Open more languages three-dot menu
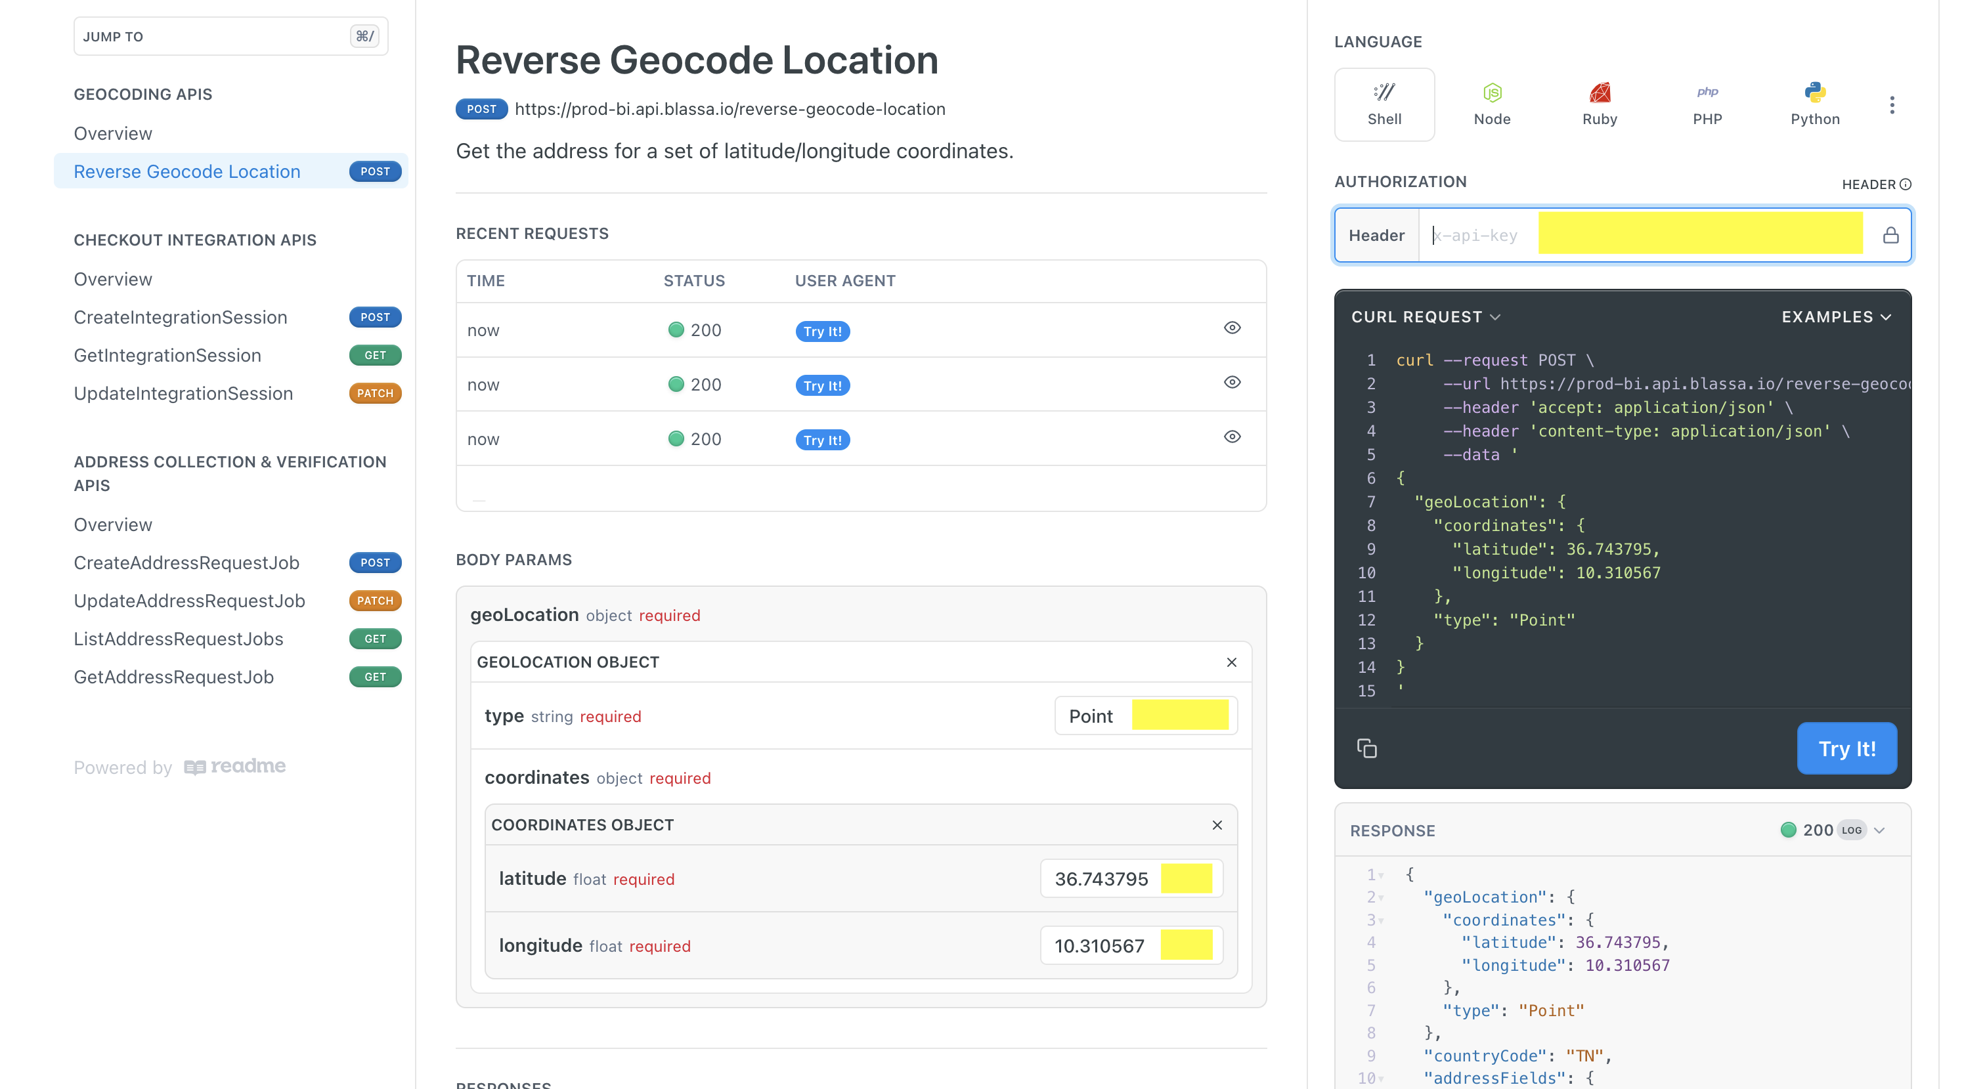The height and width of the screenshot is (1089, 1985). pyautogui.click(x=1892, y=105)
